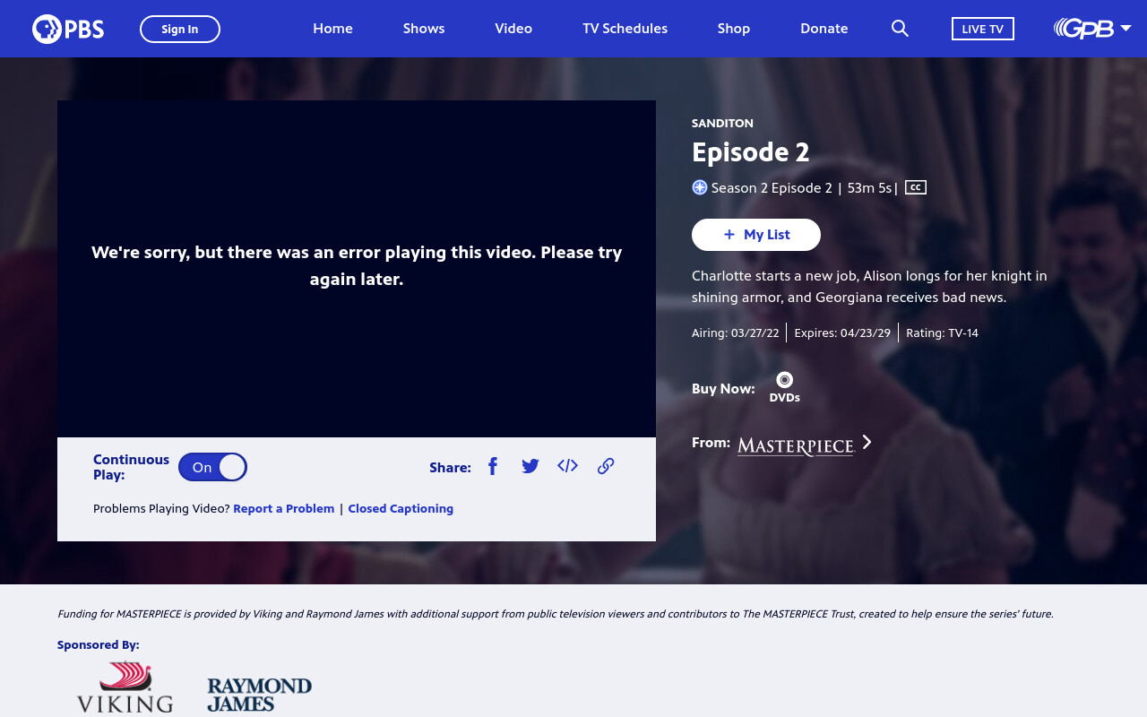The height and width of the screenshot is (717, 1147).
Task: Share episode on Twitter
Action: (x=530, y=466)
